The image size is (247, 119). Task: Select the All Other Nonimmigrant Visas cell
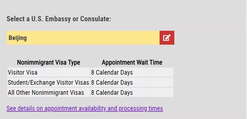click(x=46, y=92)
